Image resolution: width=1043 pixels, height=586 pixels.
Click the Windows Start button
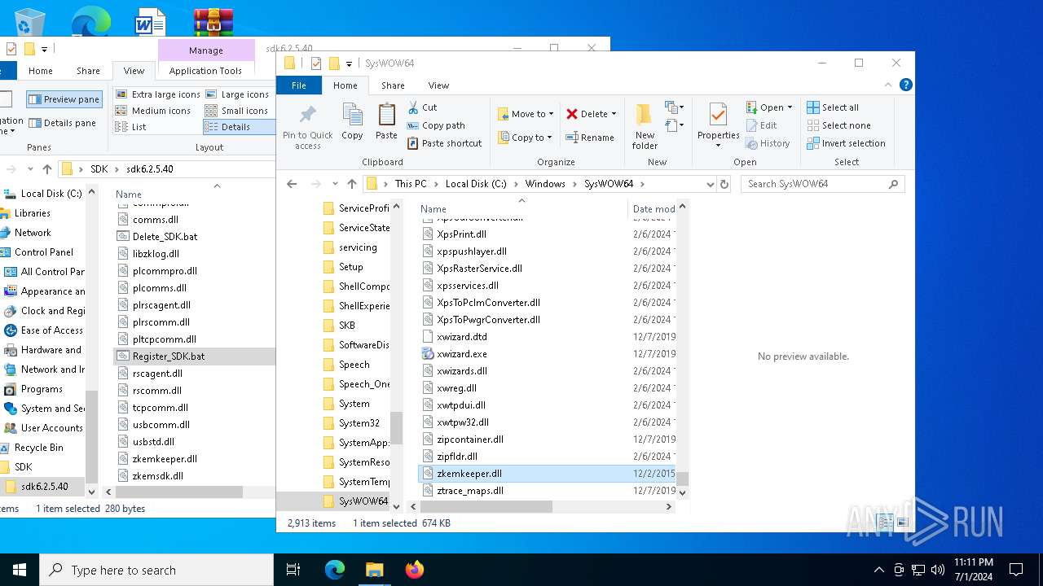[x=20, y=570]
